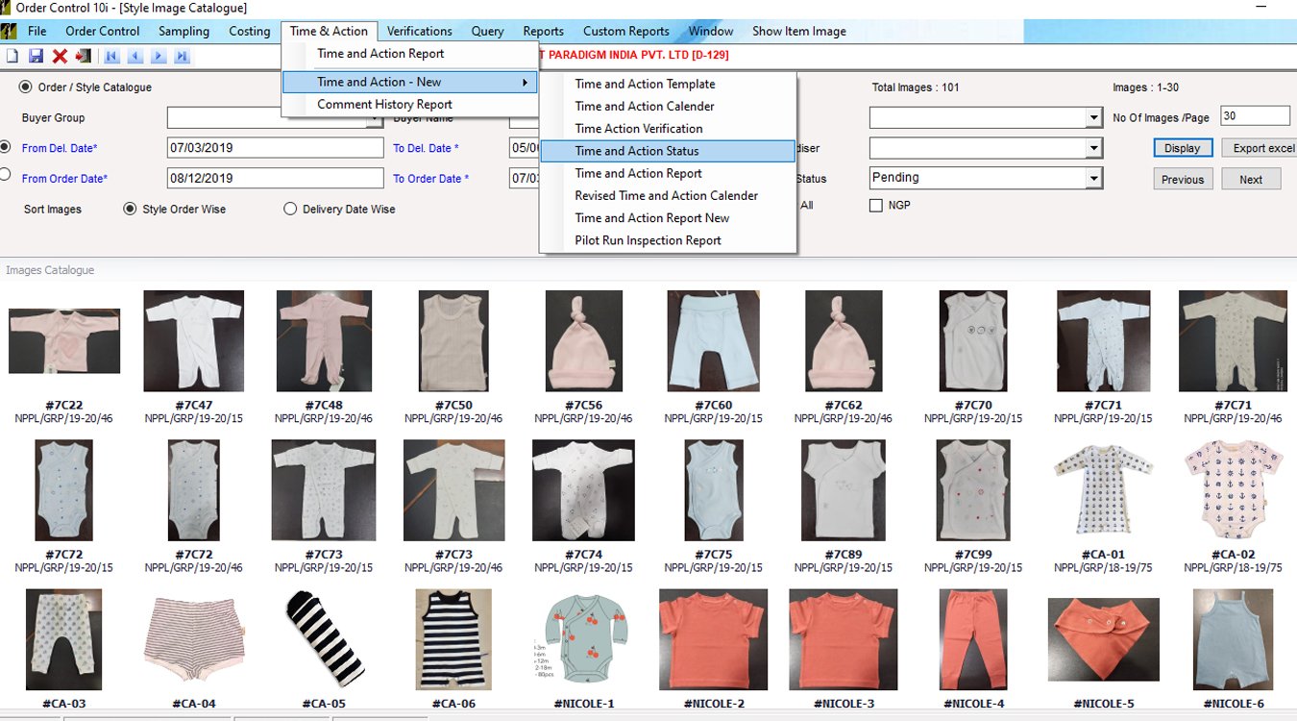The width and height of the screenshot is (1297, 721).
Task: Click the Save floppy disk icon
Action: click(x=37, y=57)
